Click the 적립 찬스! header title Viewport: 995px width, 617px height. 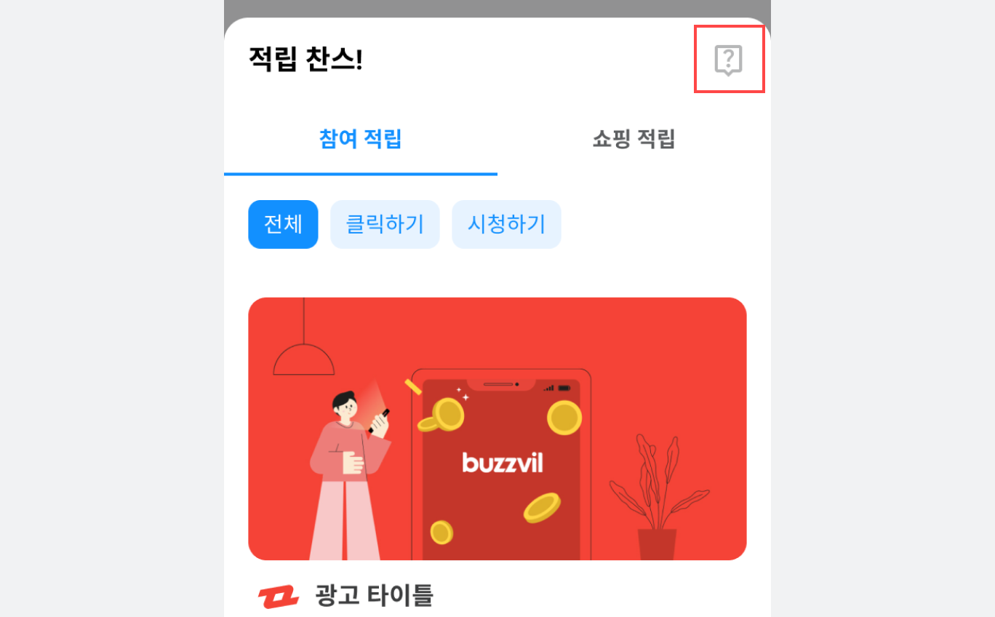(x=305, y=59)
